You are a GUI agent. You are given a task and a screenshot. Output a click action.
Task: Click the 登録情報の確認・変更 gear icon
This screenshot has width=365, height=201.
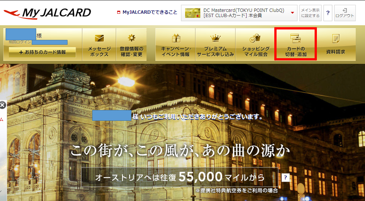[131, 38]
